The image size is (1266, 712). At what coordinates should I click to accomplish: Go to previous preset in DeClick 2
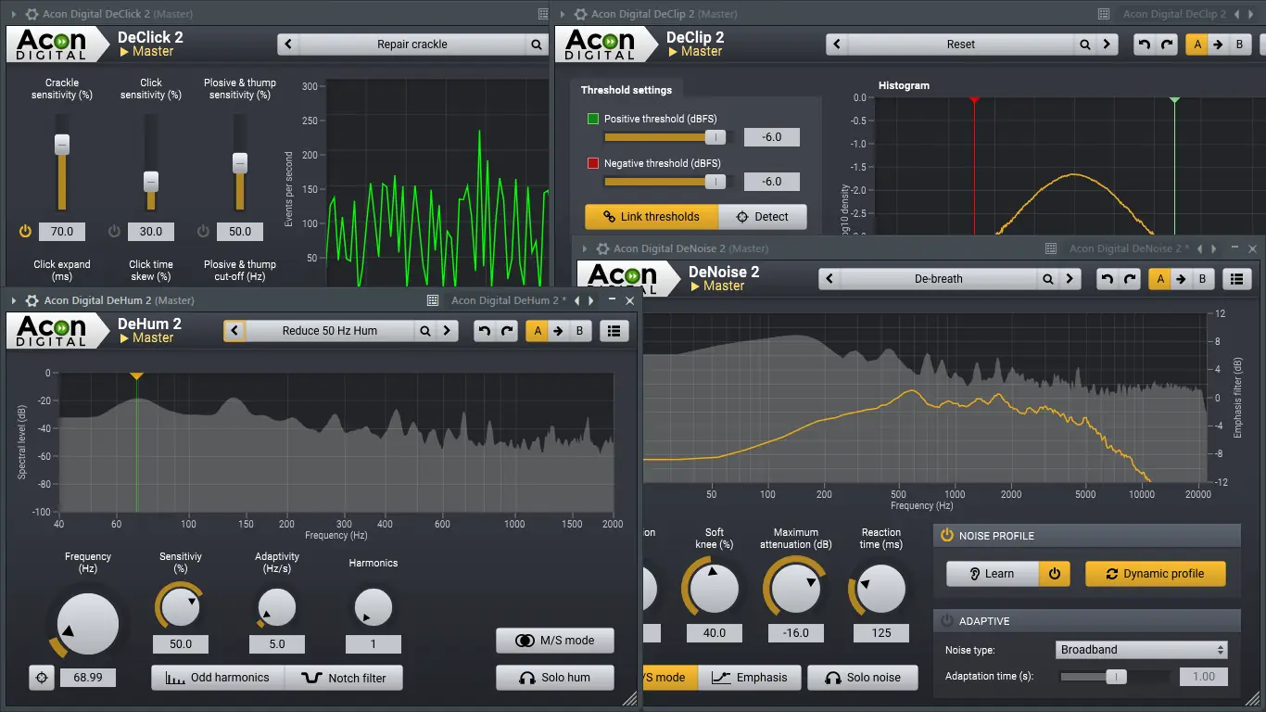pos(289,44)
